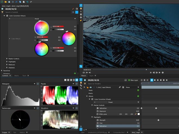The height and width of the screenshot is (134, 179).
Task: Switch to the Layer tab in Viewer
Action: (91, 76)
